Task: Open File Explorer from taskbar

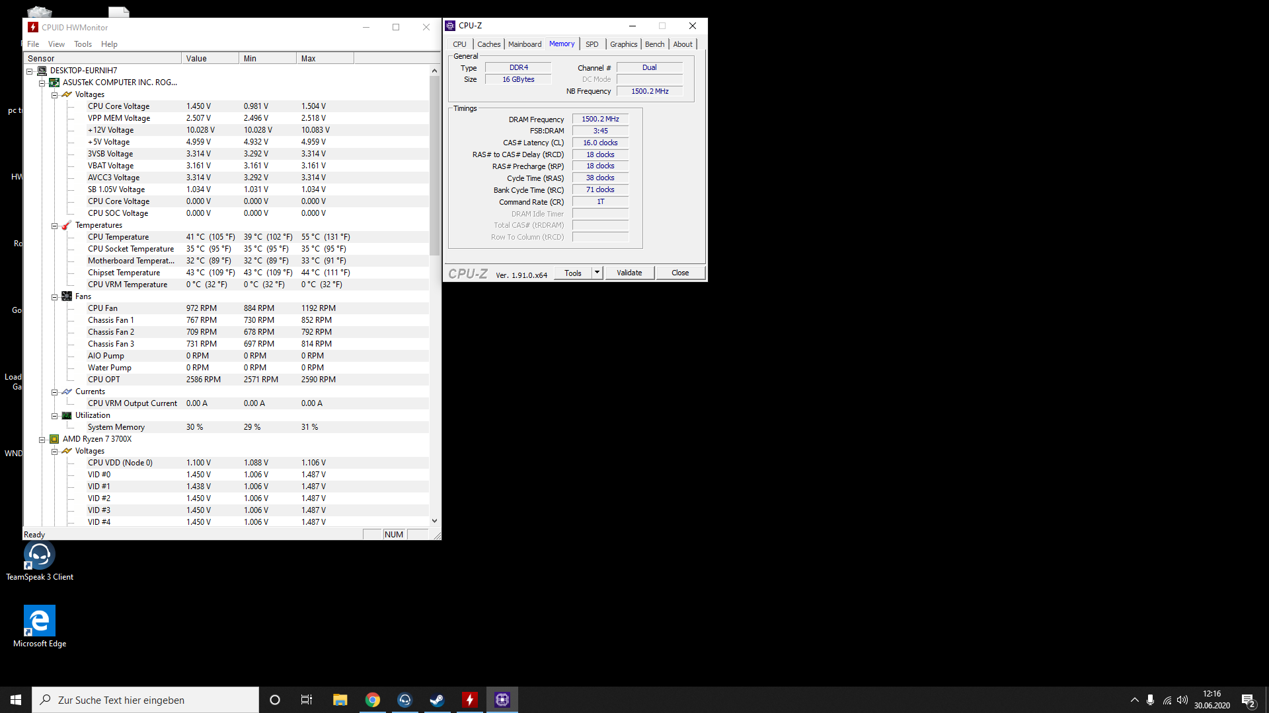Action: pyautogui.click(x=340, y=700)
